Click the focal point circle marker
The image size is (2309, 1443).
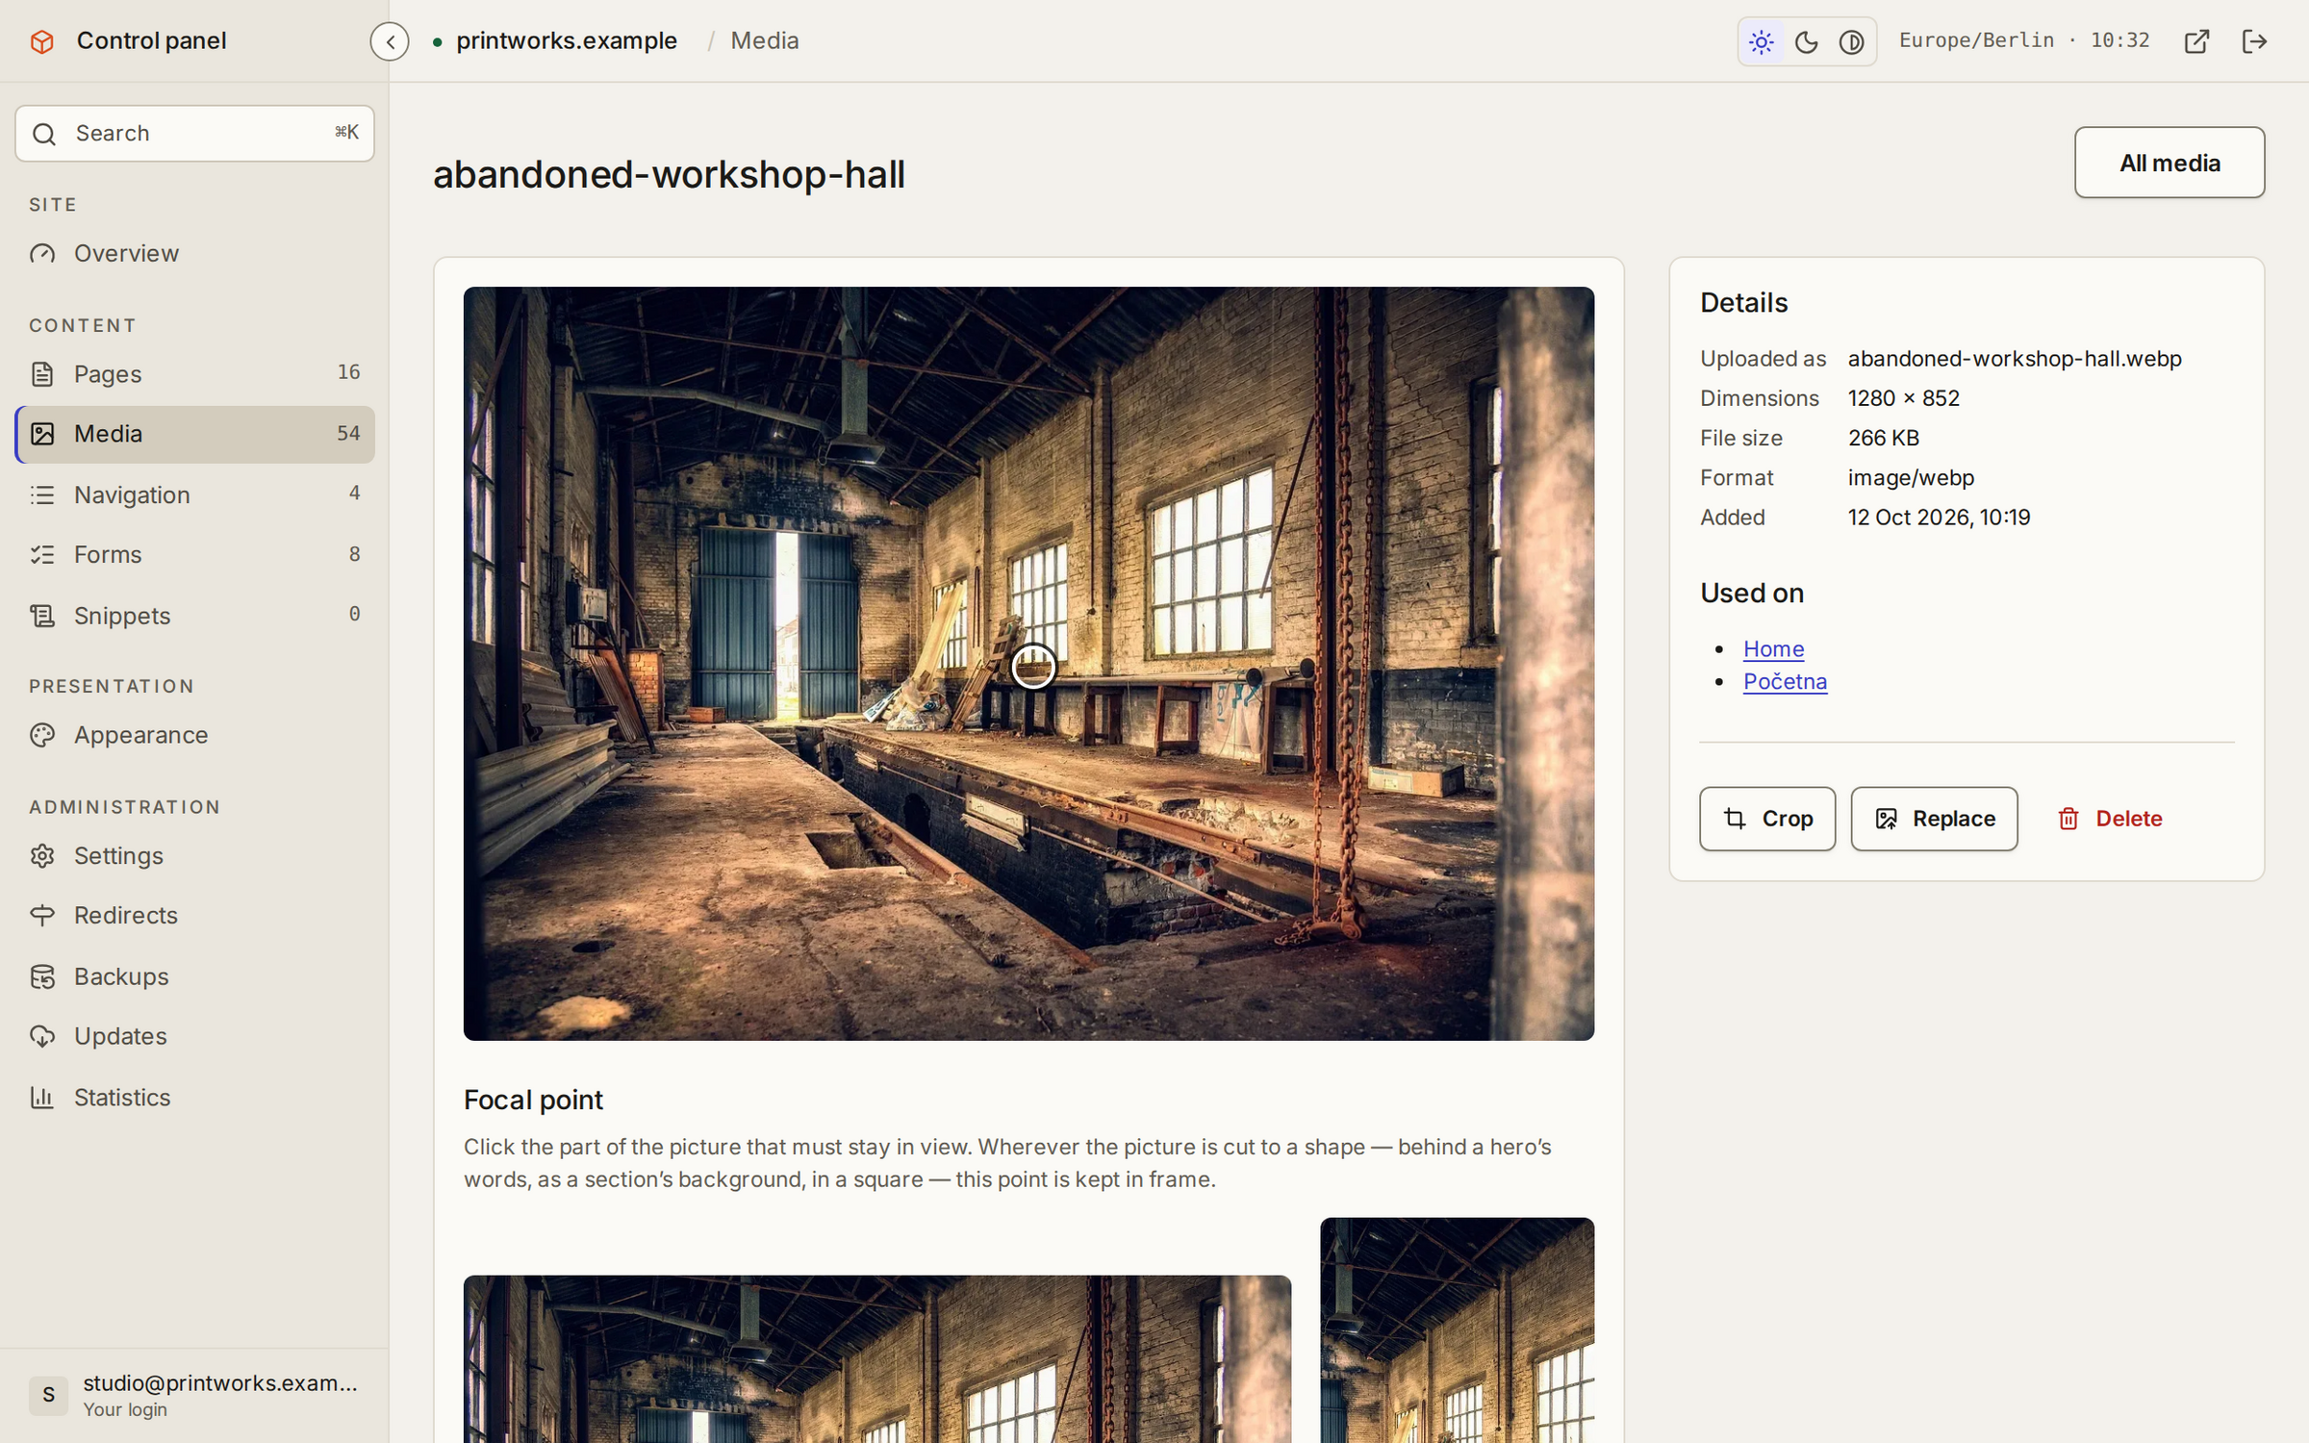pyautogui.click(x=1033, y=667)
